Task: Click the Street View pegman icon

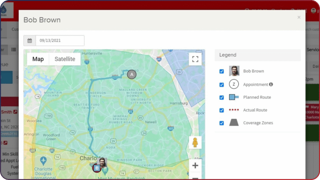Action: [x=195, y=142]
